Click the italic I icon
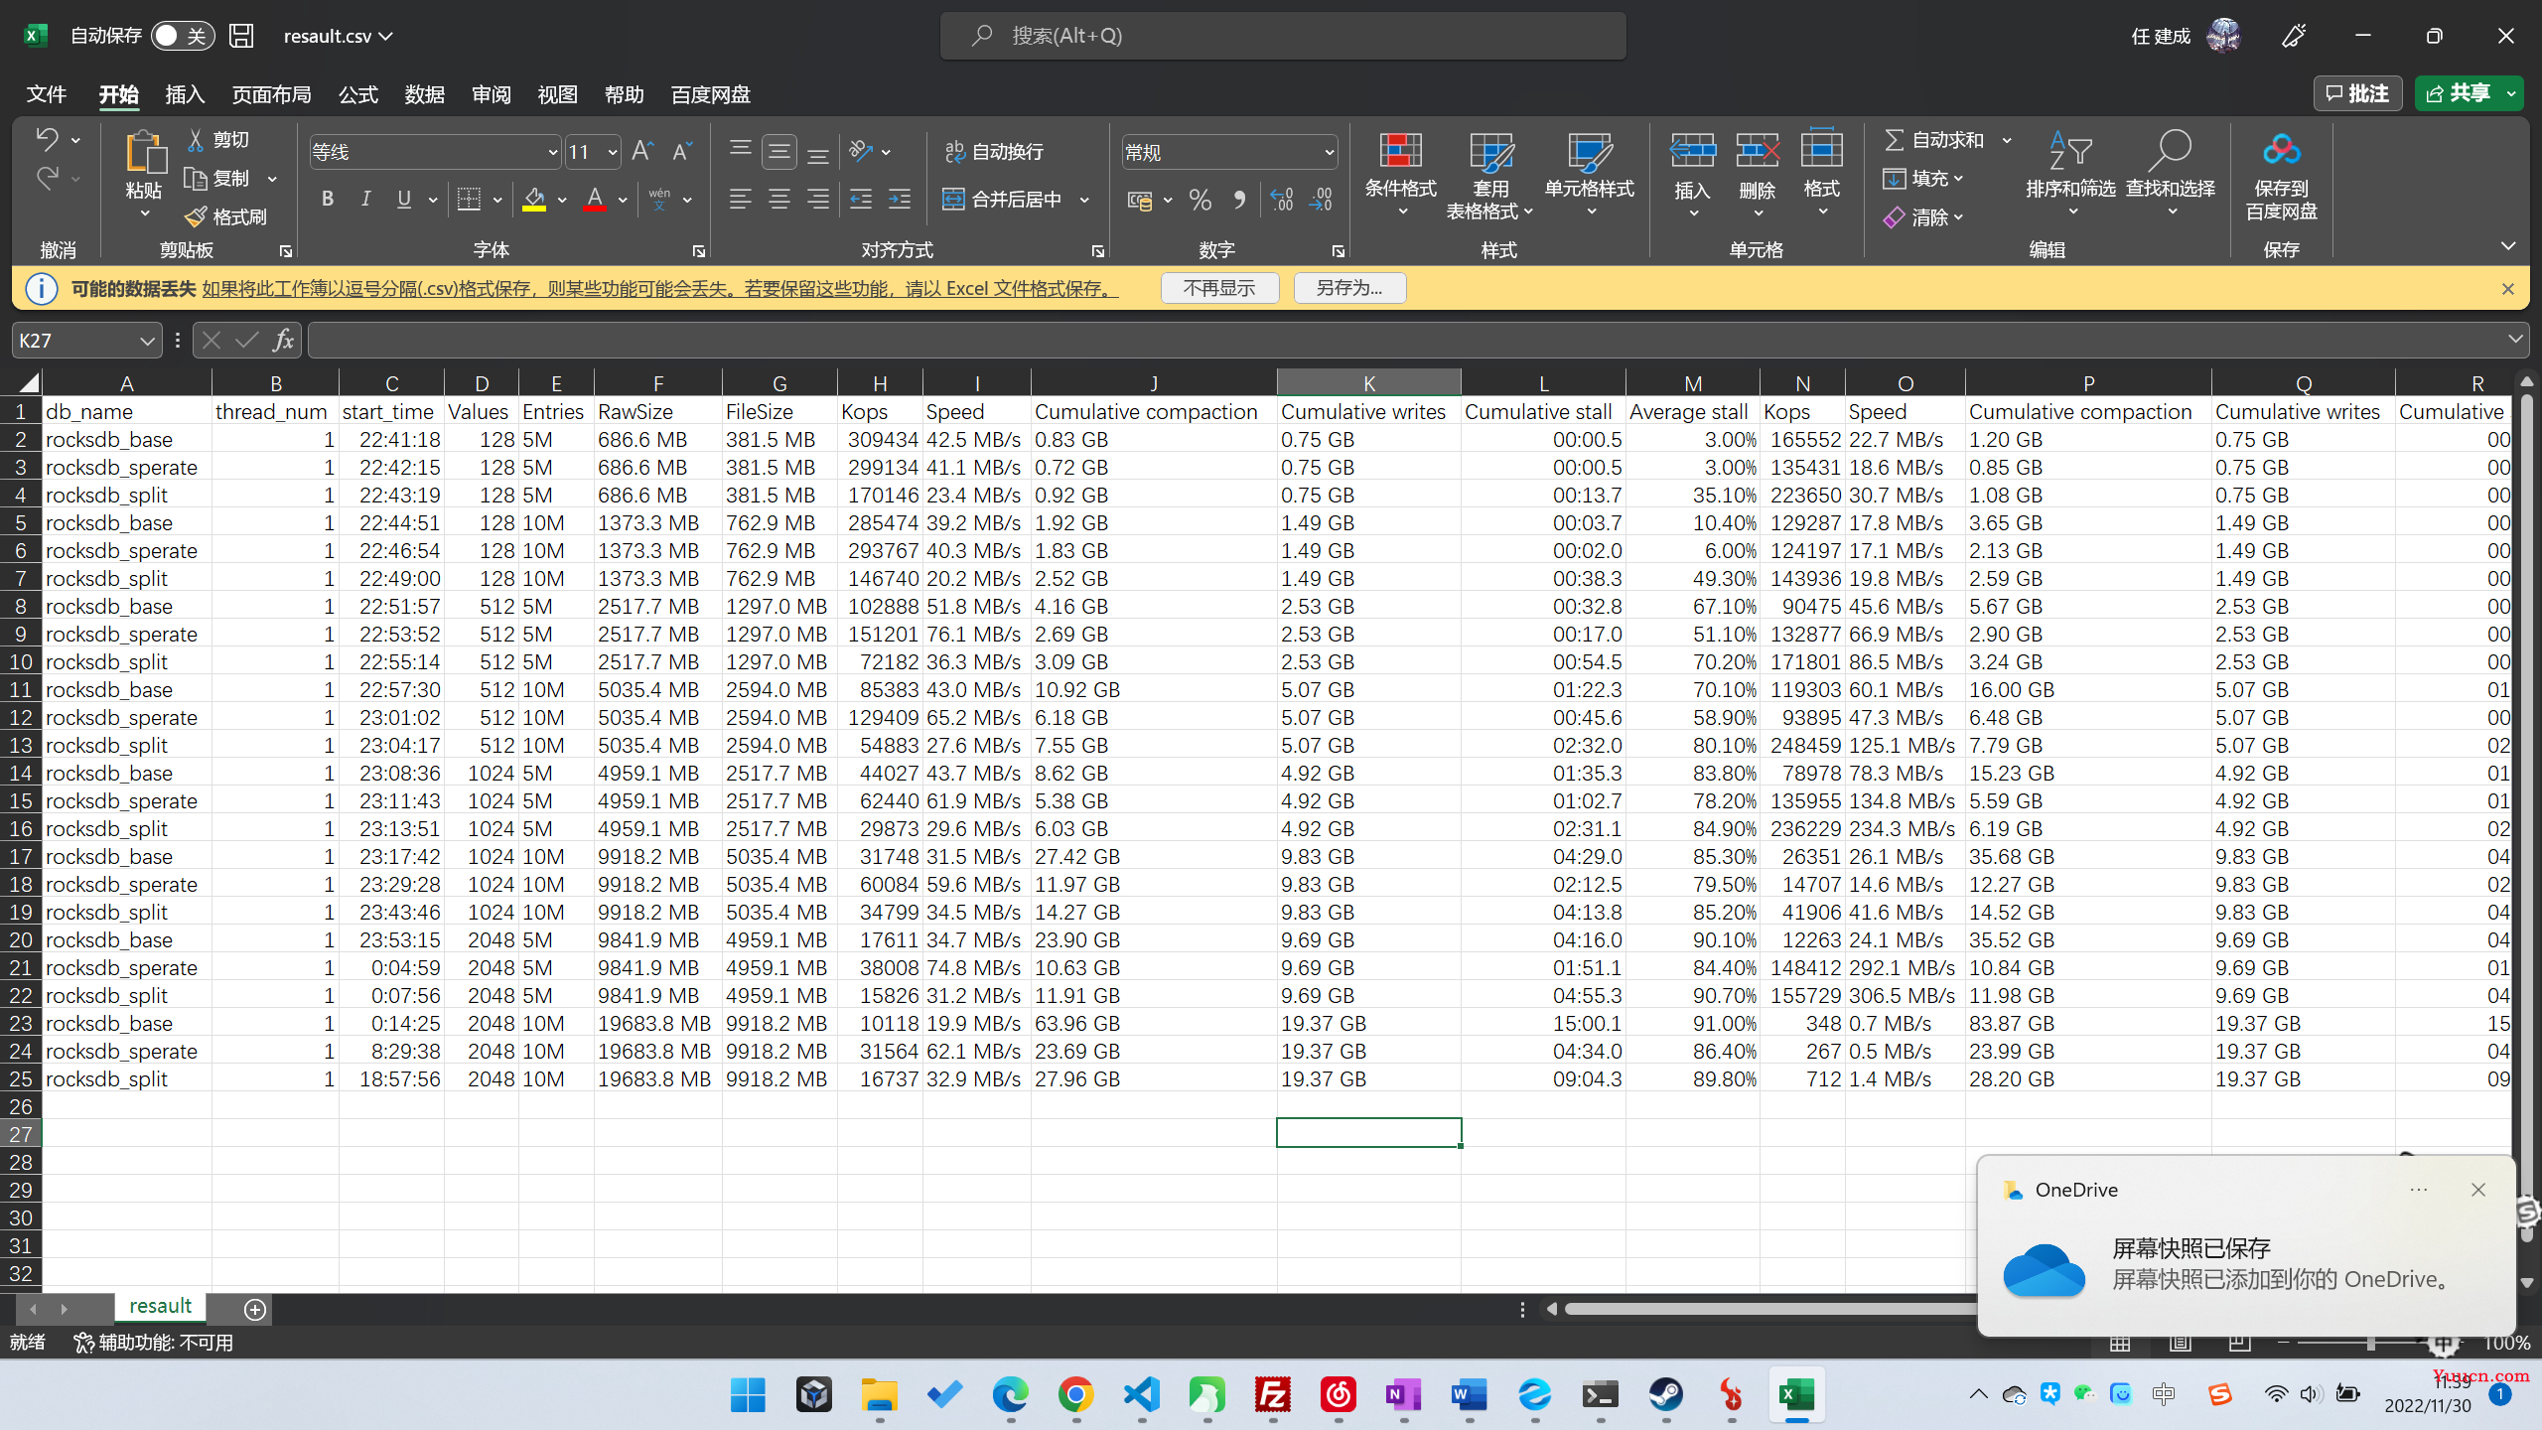Viewport: 2542px width, 1430px height. pos(365,200)
